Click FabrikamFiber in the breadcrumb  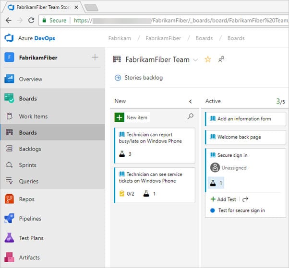coord(163,38)
